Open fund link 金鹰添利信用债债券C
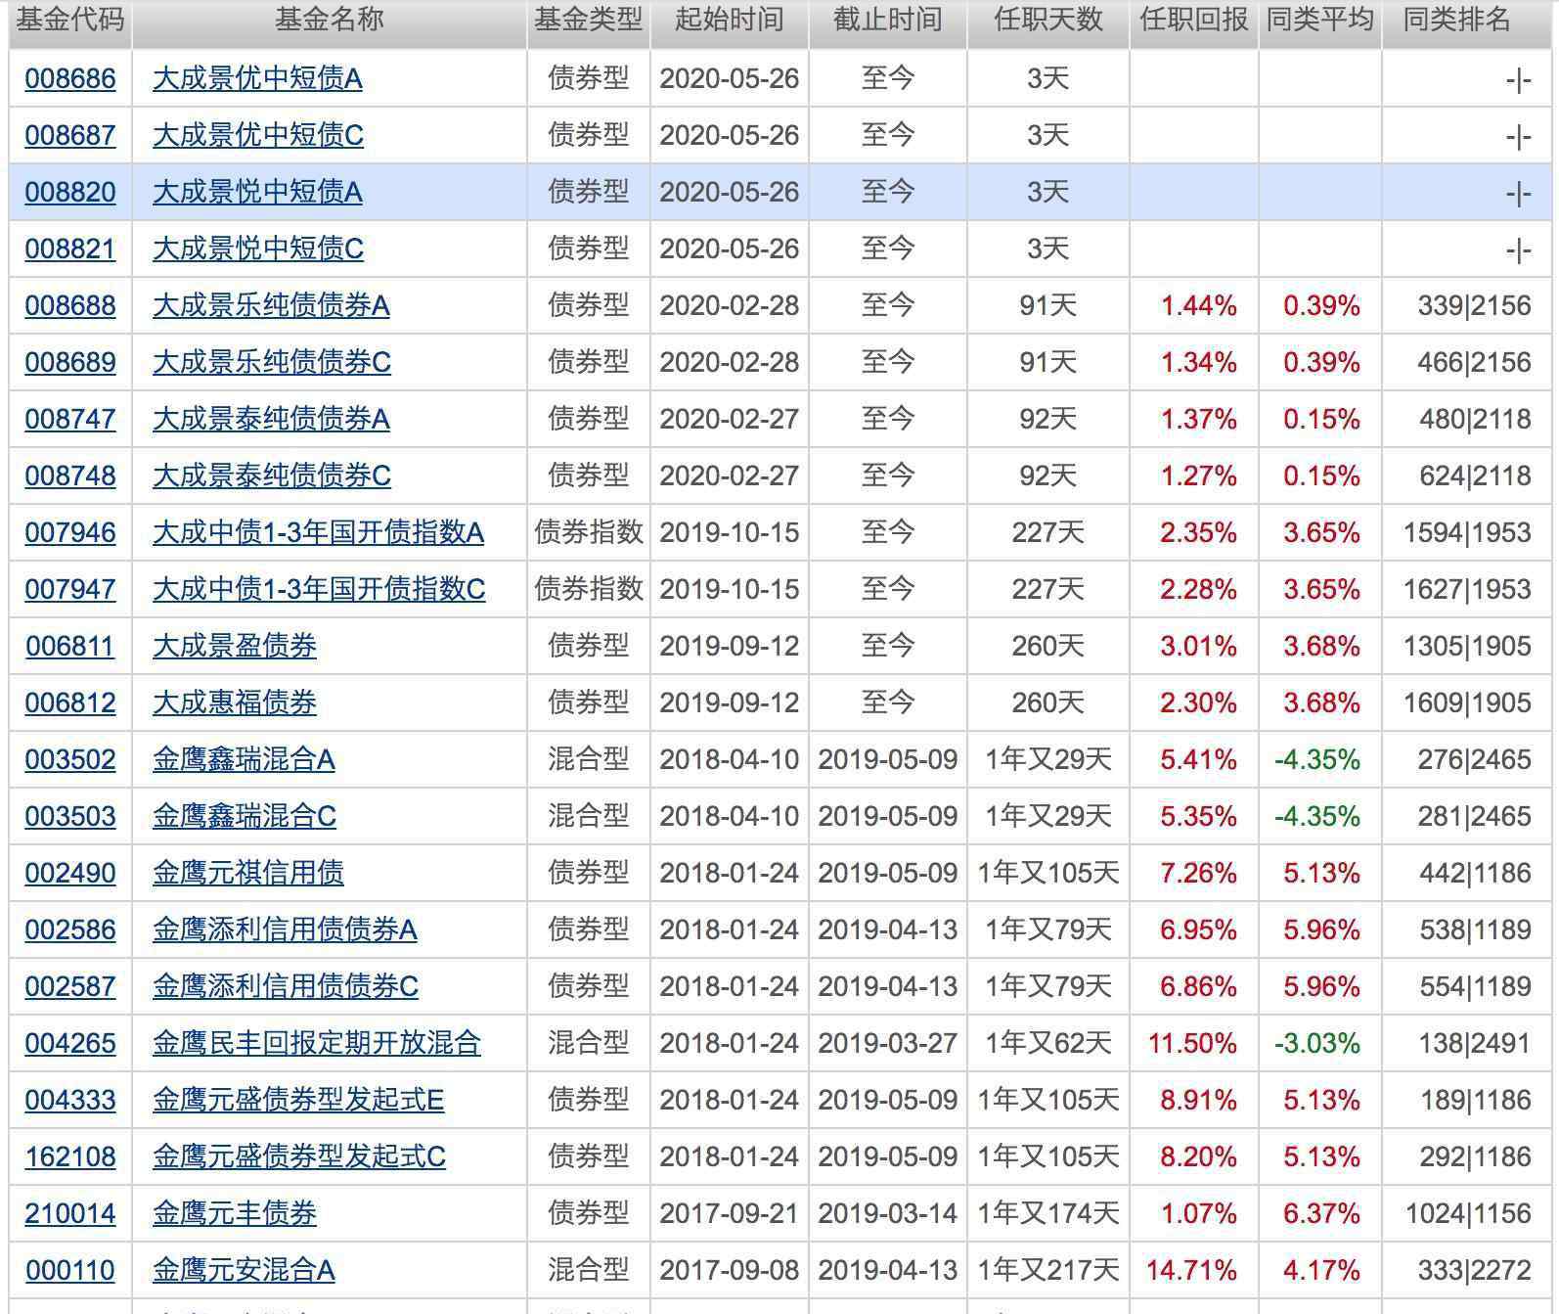 click(x=286, y=986)
